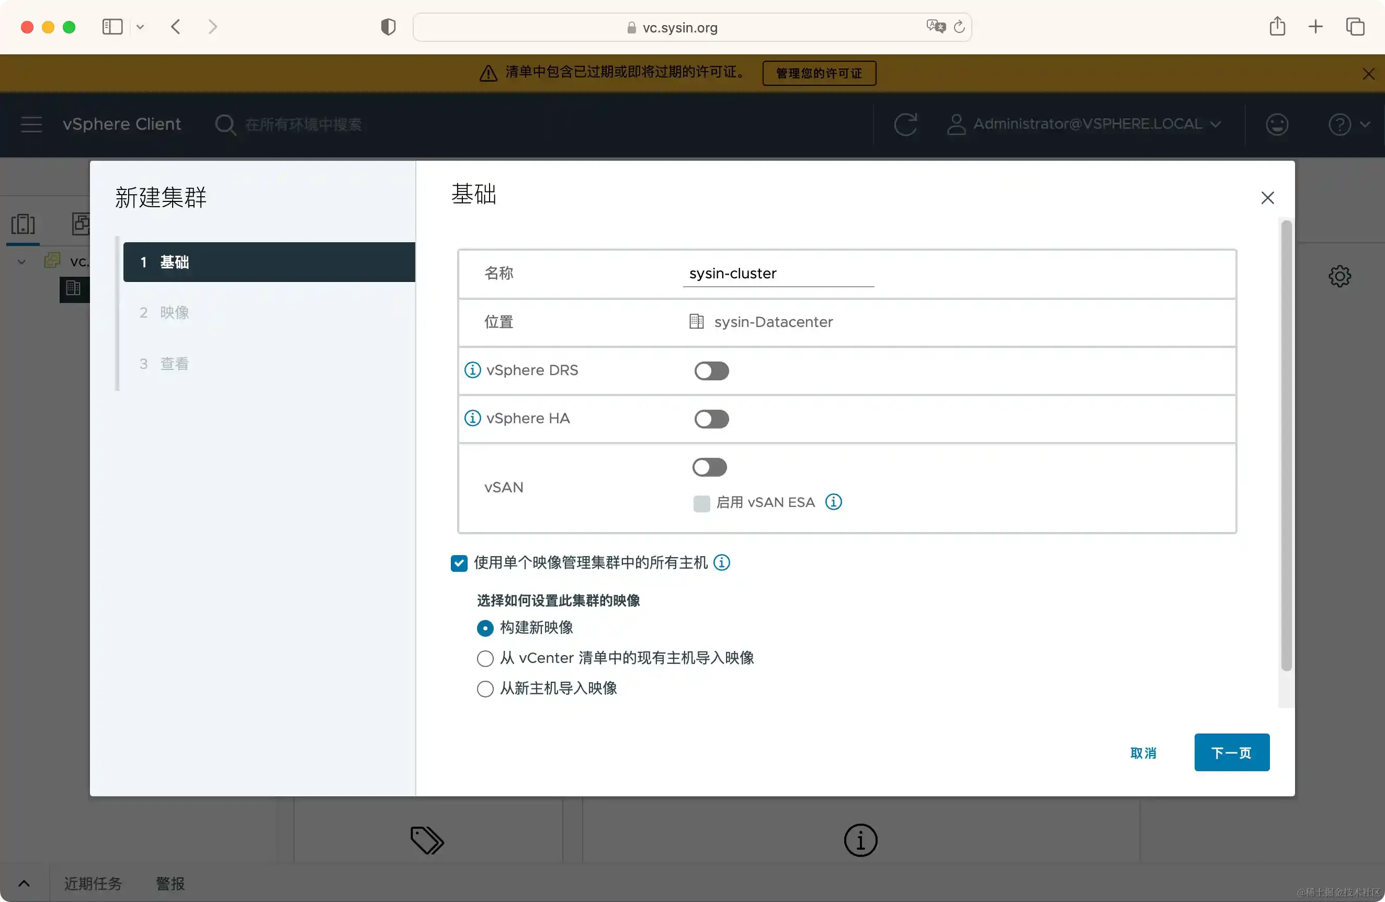
Task: Click info icon next to vSAN ESA
Action: tap(833, 502)
